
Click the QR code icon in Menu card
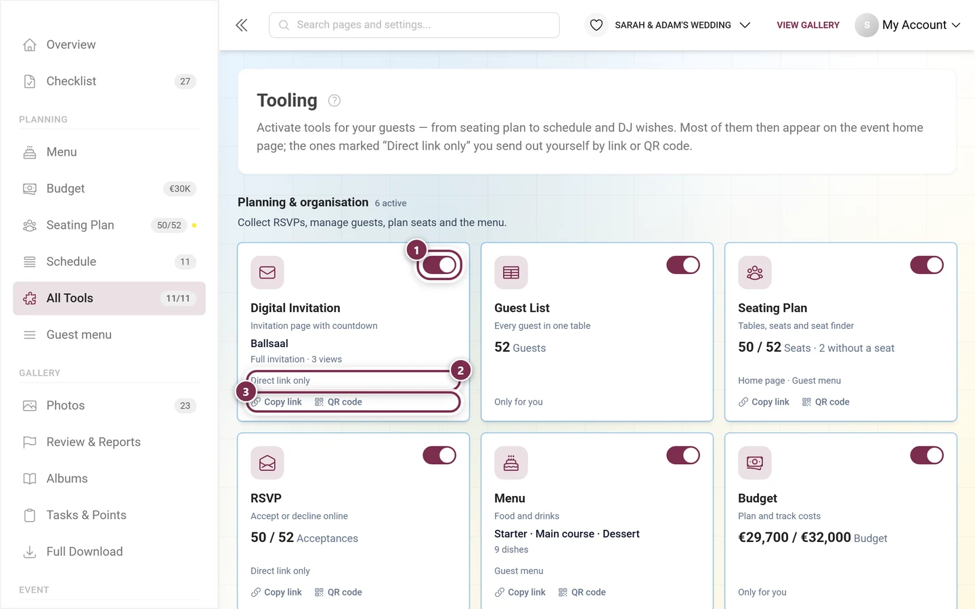tap(563, 592)
